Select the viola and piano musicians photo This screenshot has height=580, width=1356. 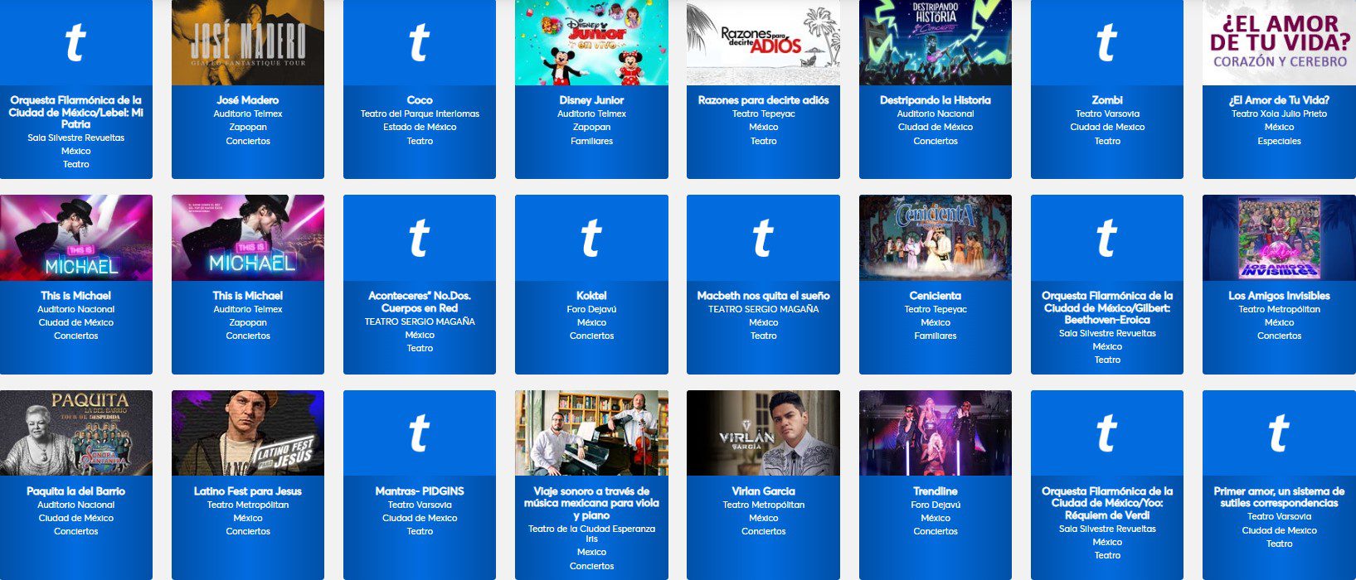pos(591,433)
